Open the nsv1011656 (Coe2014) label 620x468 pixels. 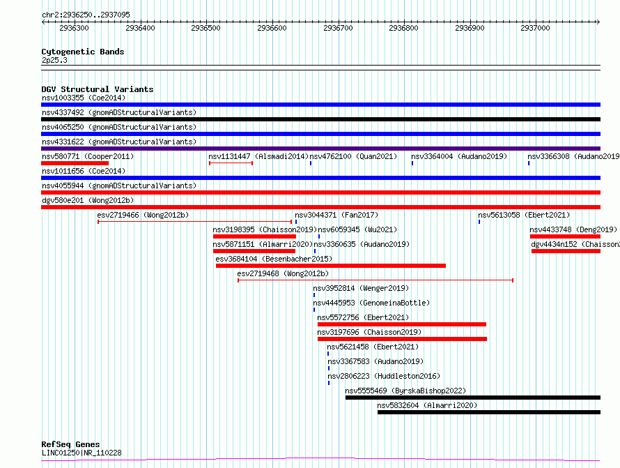[x=84, y=171]
